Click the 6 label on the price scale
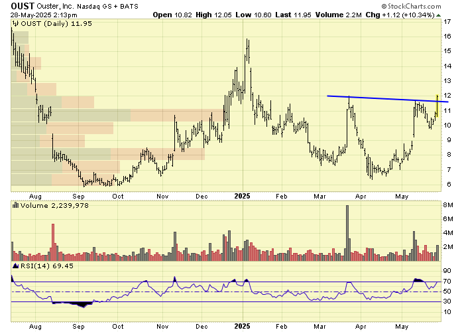 449,184
